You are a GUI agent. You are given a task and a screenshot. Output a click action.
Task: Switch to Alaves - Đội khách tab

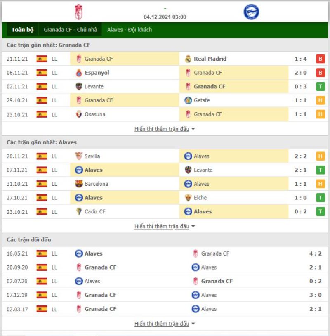[130, 30]
